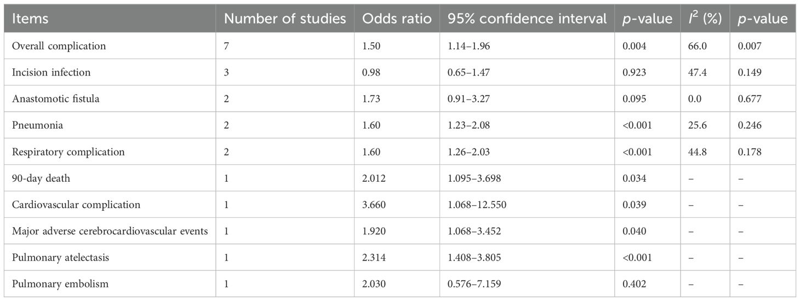Image resolution: width=800 pixels, height=301 pixels.
Task: Click the 'Overall complication' row label
Action: [59, 46]
